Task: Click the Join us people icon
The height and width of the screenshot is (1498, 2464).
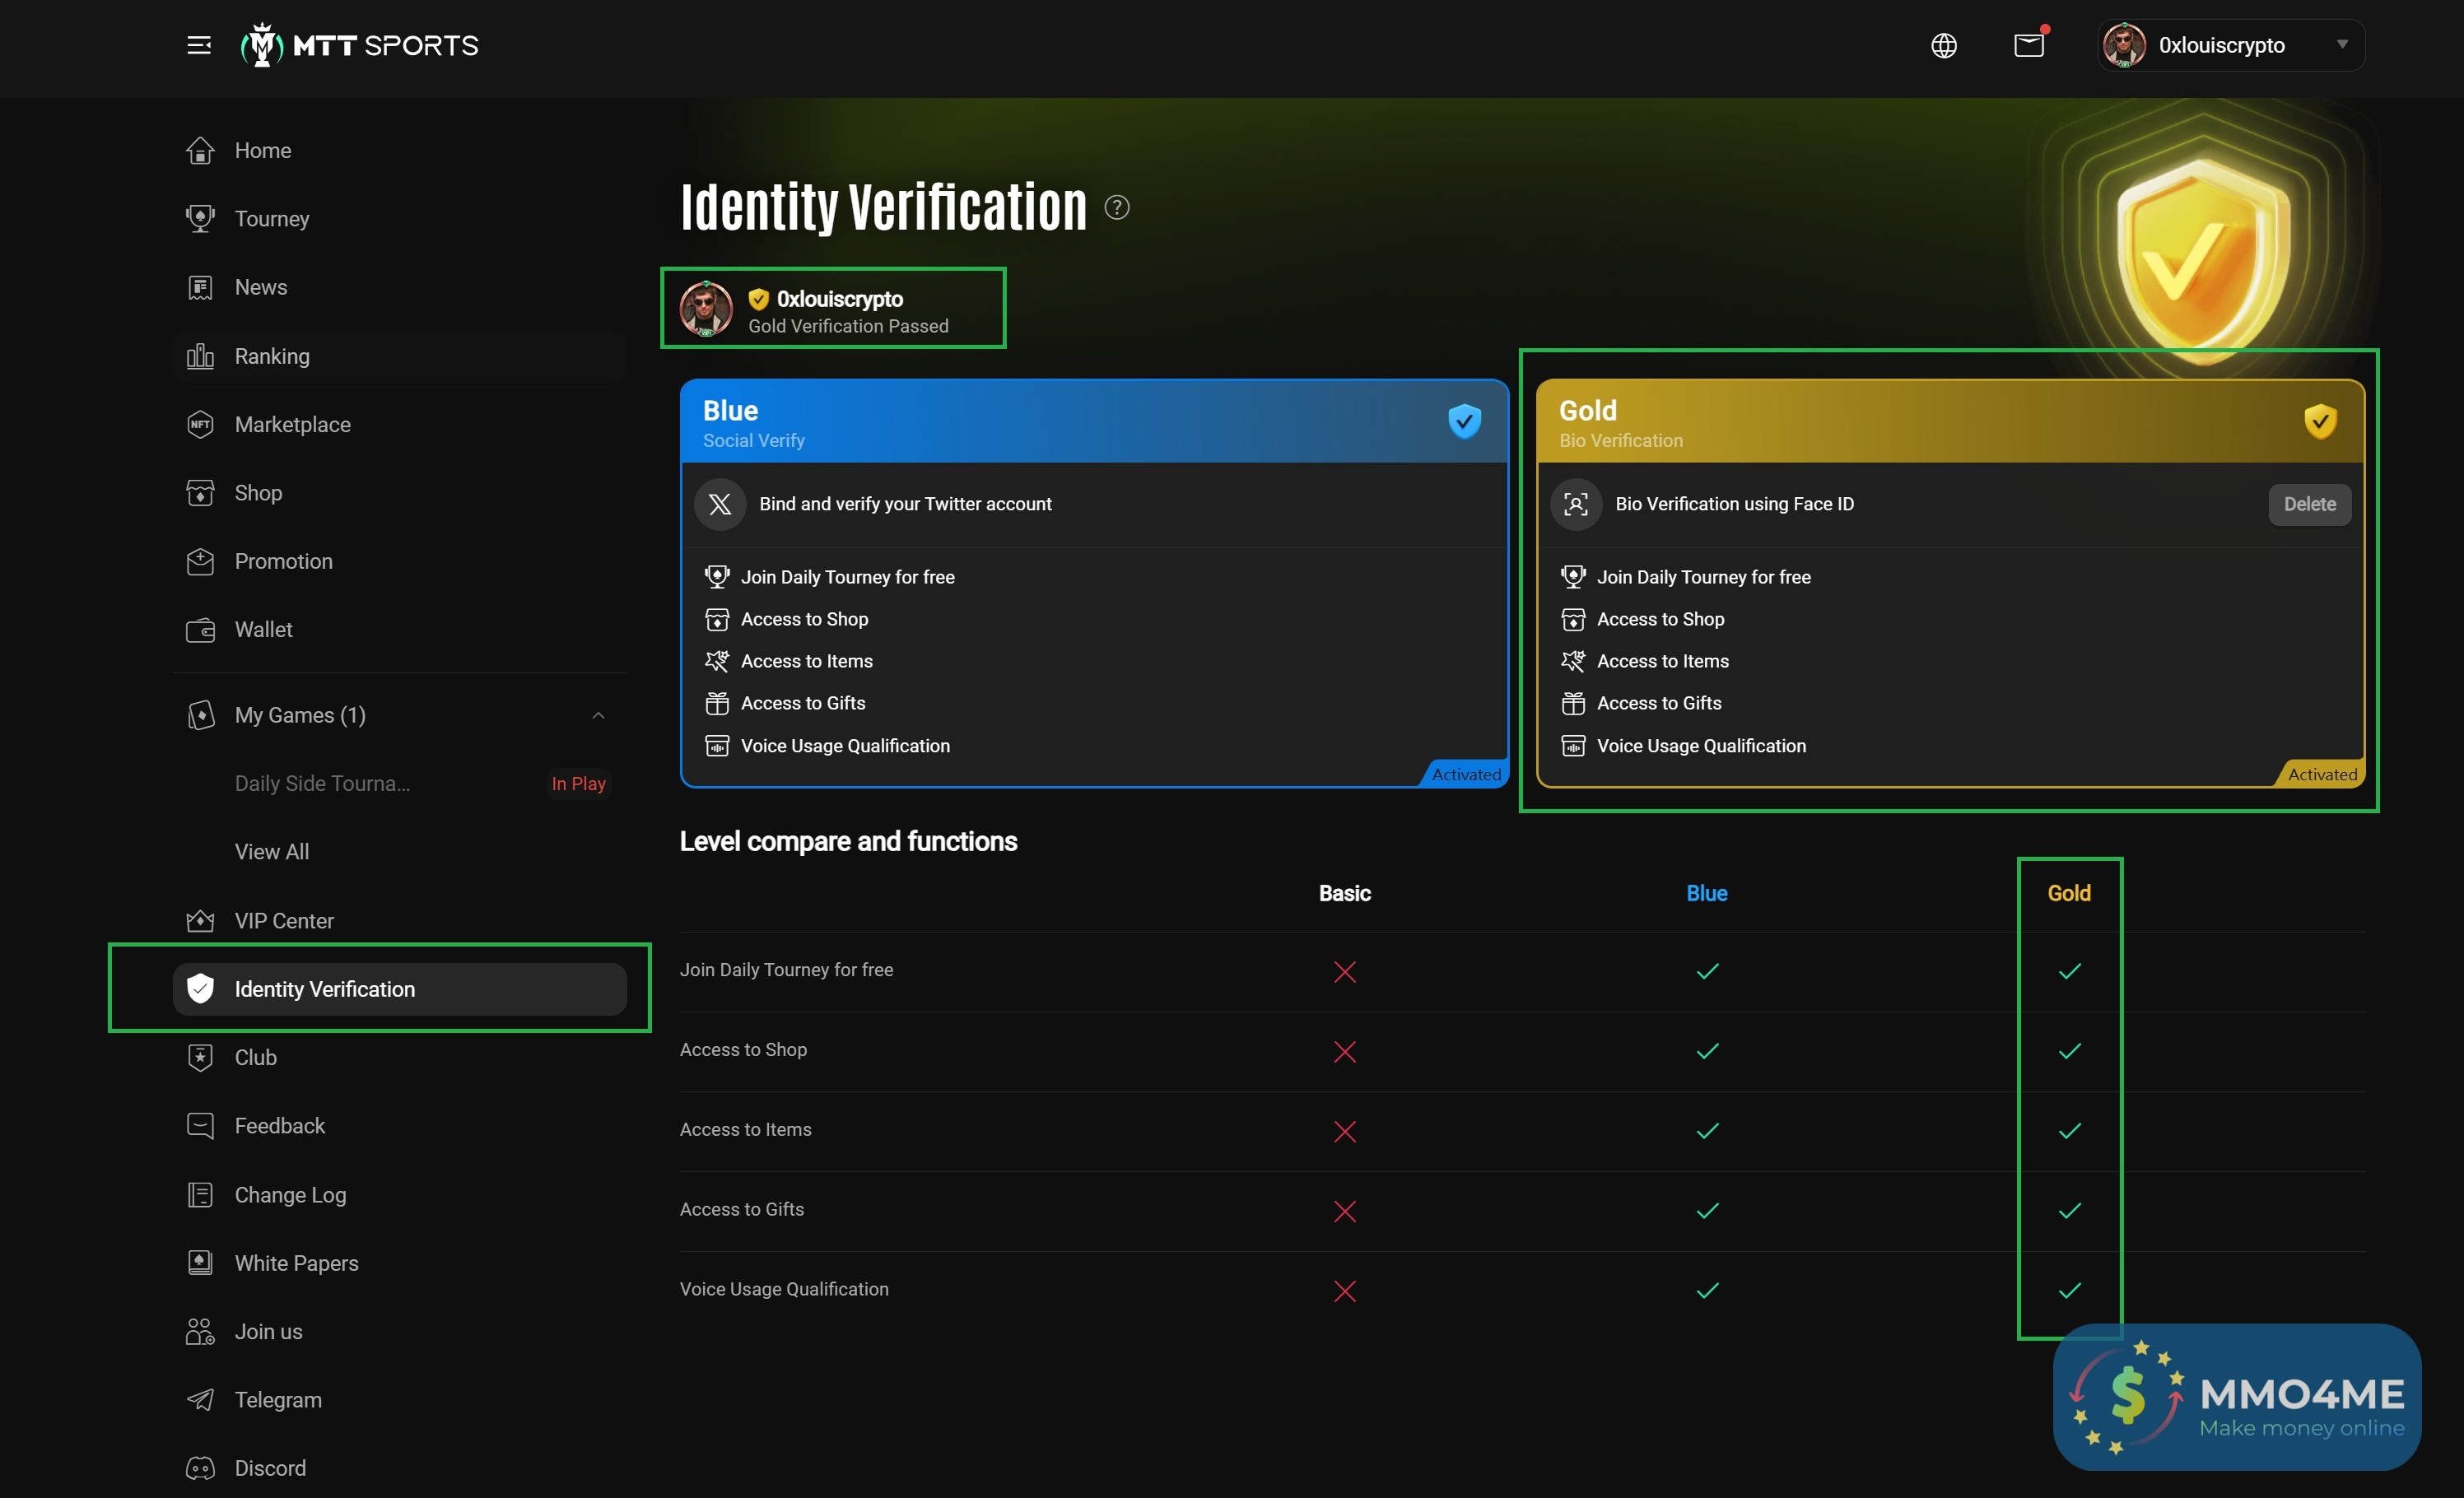Action: click(x=200, y=1332)
